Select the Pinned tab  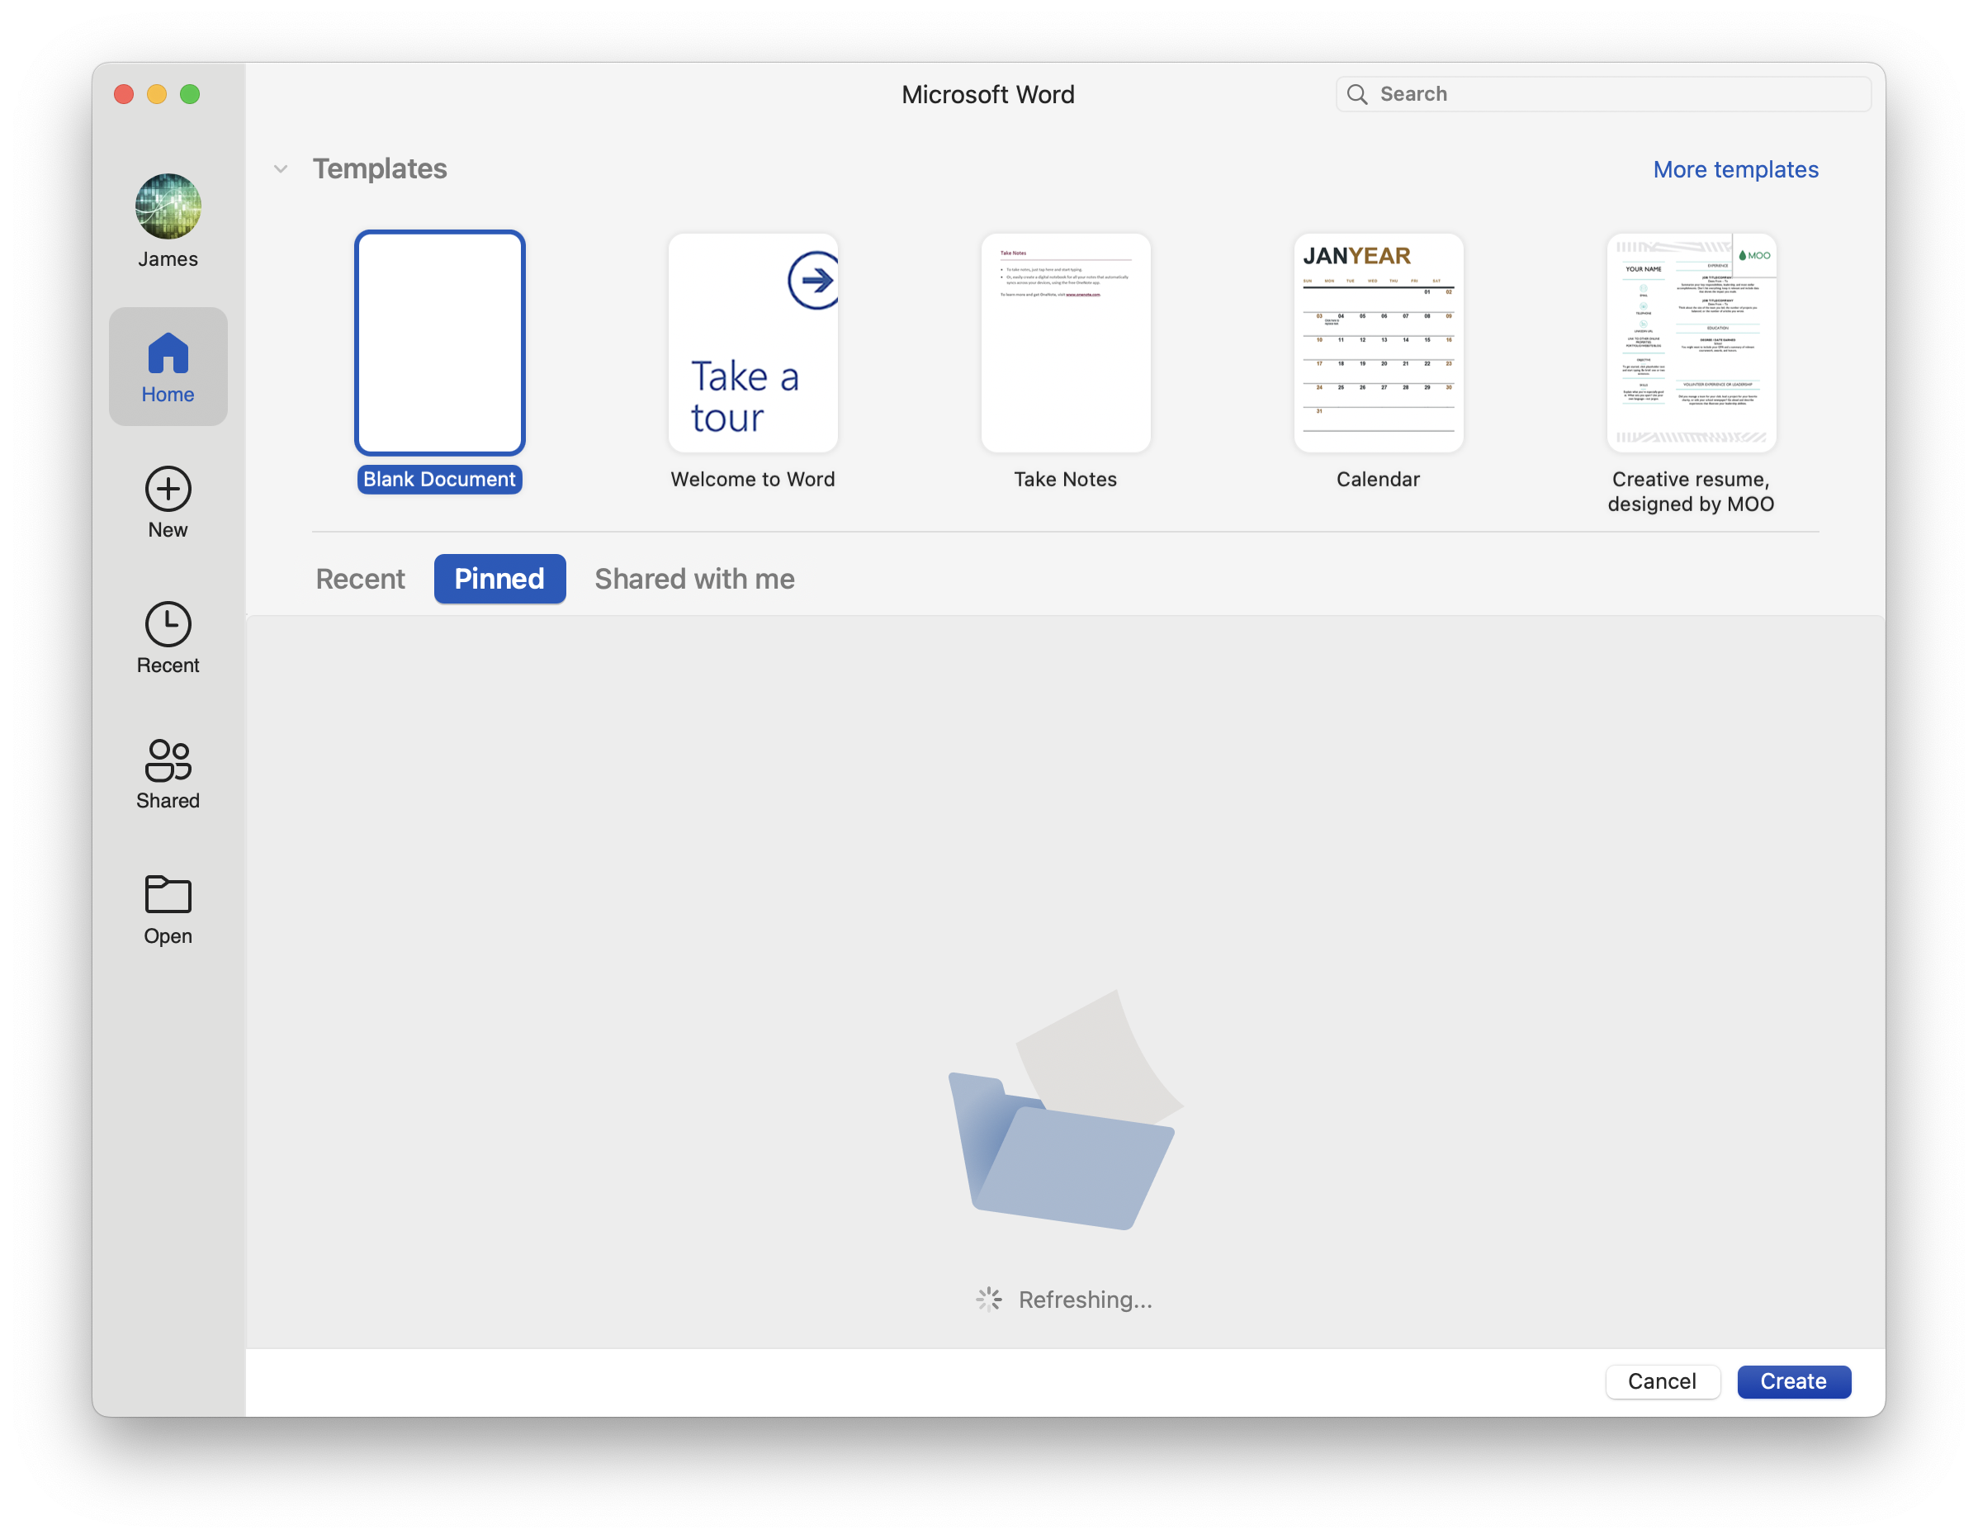click(x=500, y=579)
